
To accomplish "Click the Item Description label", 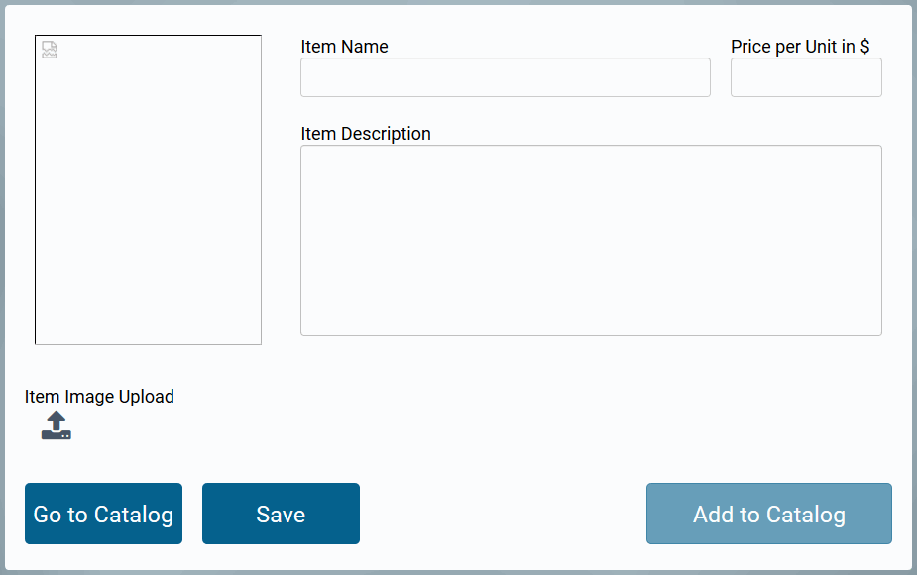I will (x=366, y=134).
